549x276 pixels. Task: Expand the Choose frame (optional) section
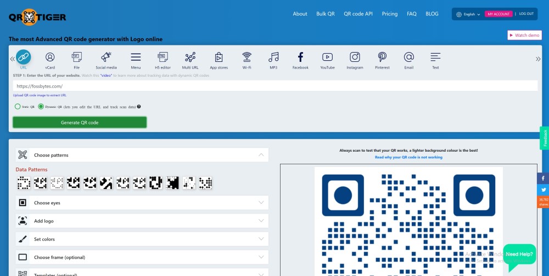[142, 257]
